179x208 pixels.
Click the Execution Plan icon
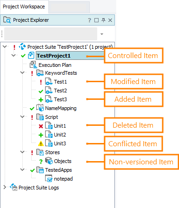tap(33, 65)
